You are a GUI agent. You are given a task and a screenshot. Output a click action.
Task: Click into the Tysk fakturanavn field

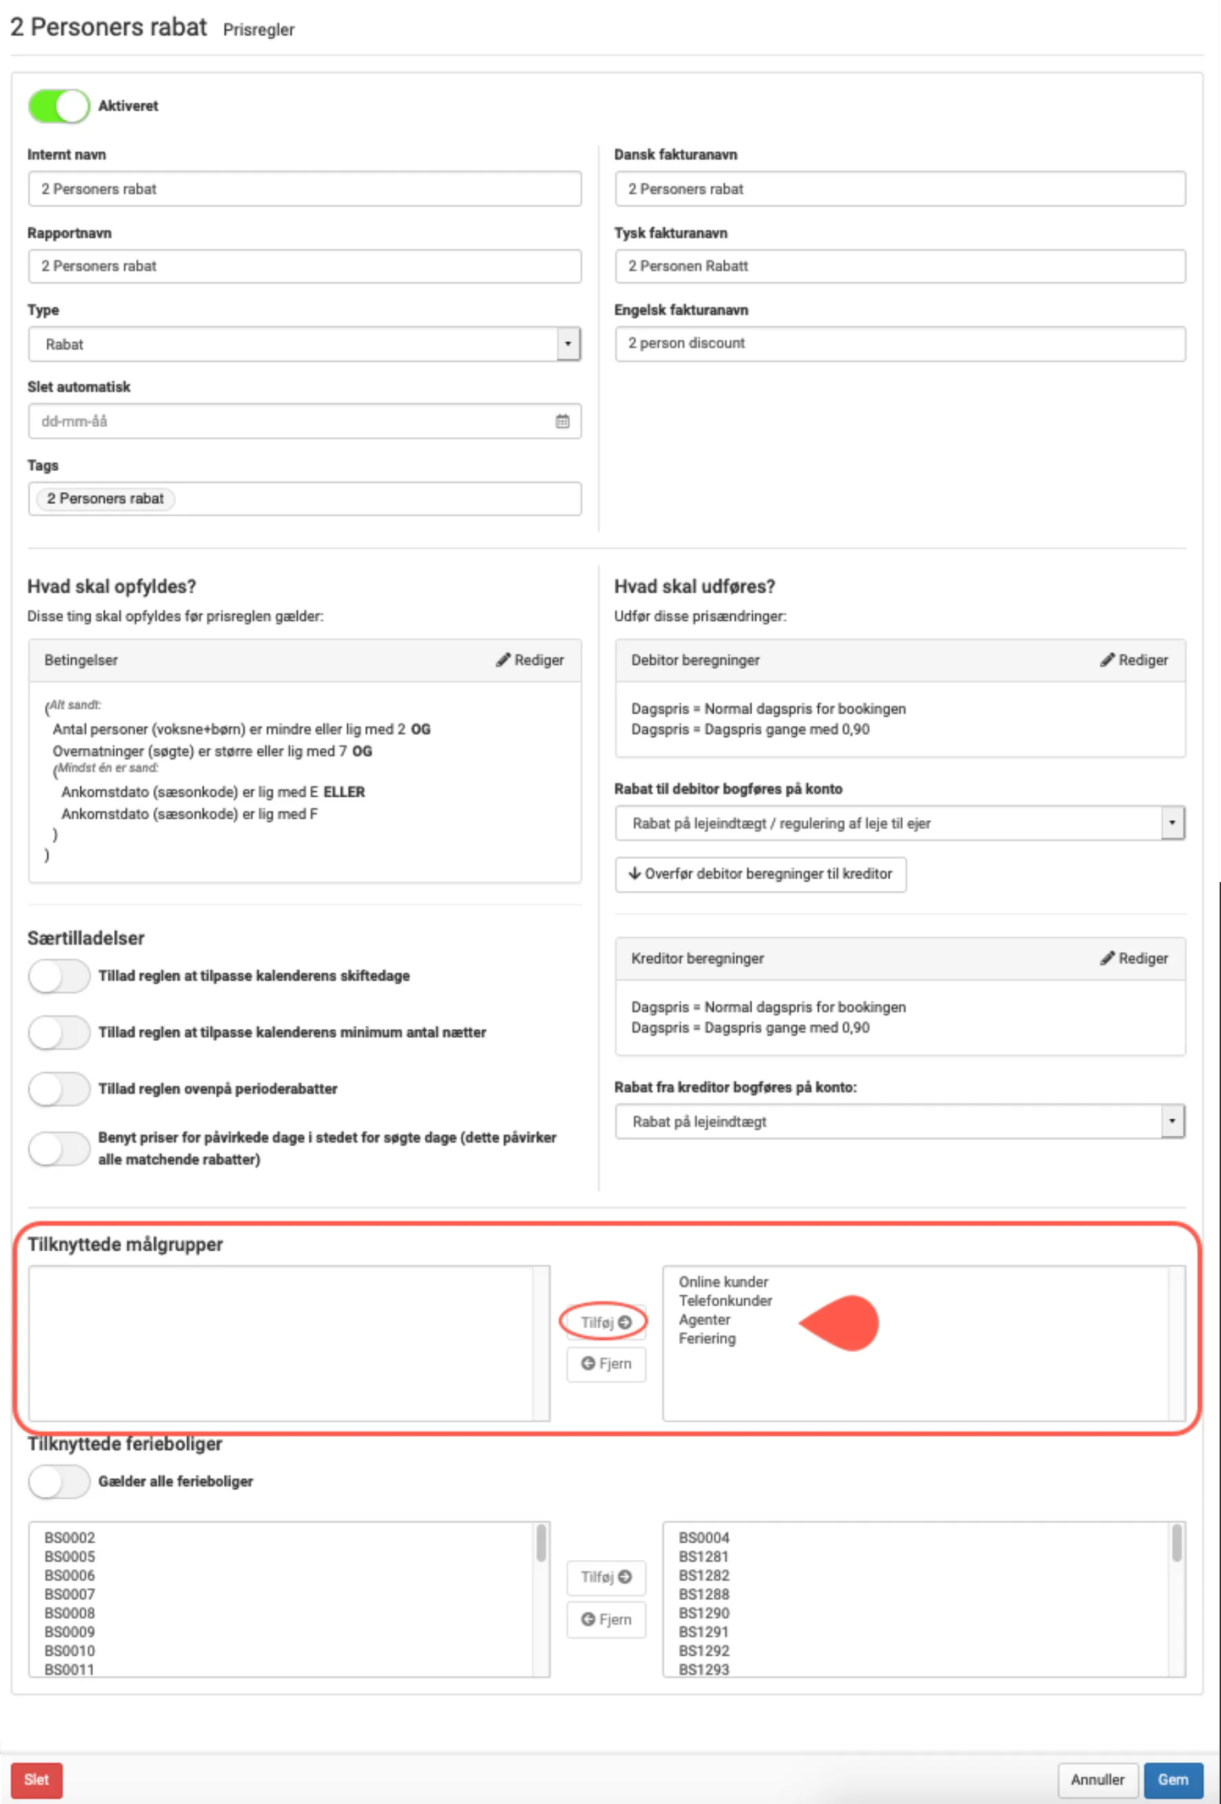point(899,266)
